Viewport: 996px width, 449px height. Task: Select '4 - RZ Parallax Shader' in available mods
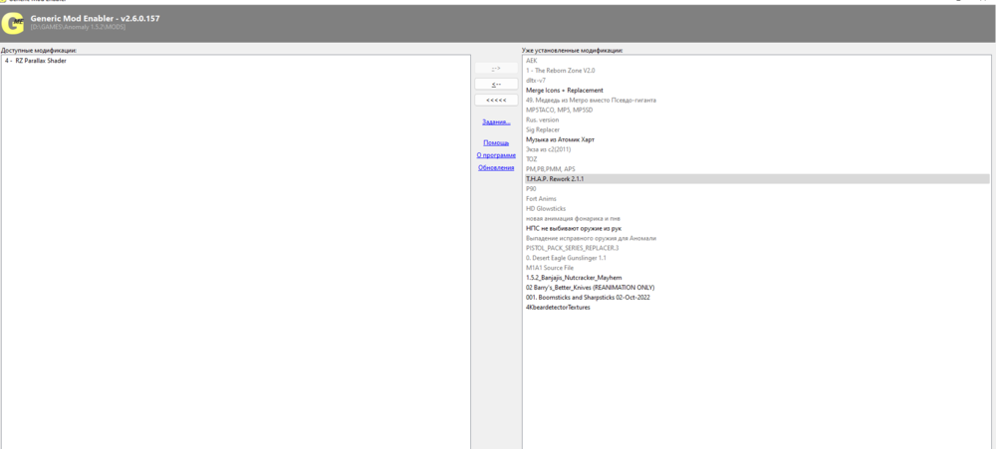(36, 61)
